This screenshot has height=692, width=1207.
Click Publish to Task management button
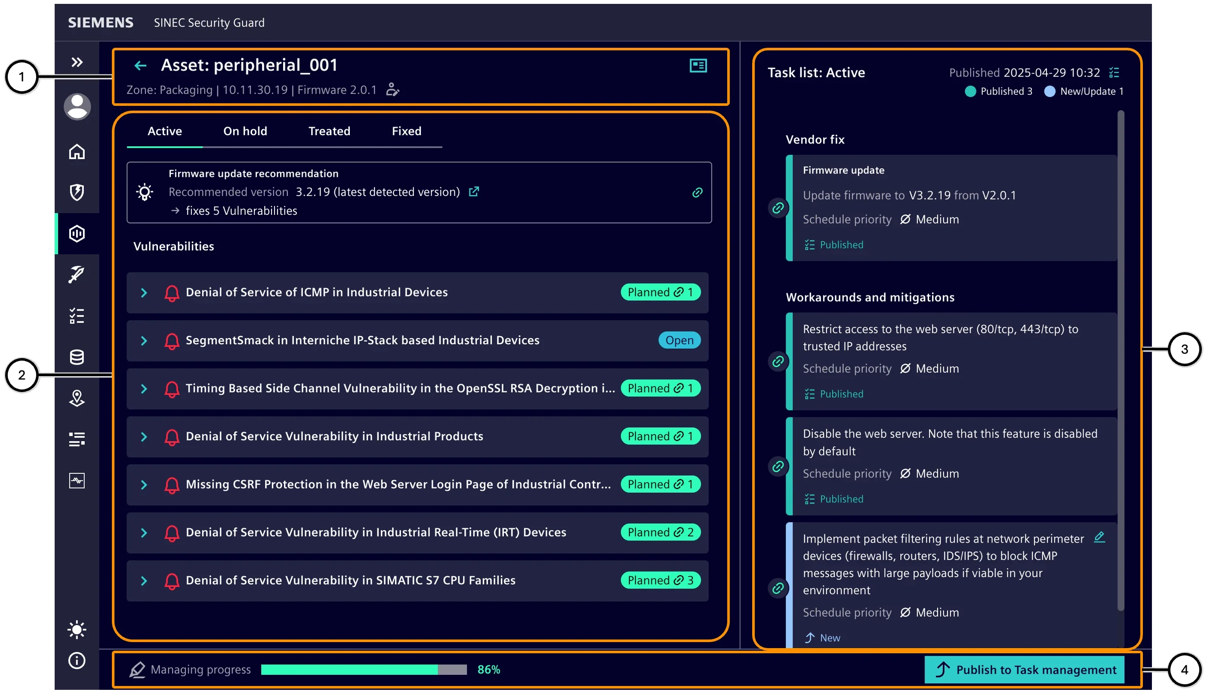click(x=1024, y=670)
